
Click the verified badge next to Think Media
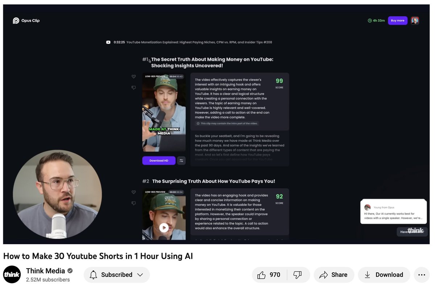[x=70, y=271]
